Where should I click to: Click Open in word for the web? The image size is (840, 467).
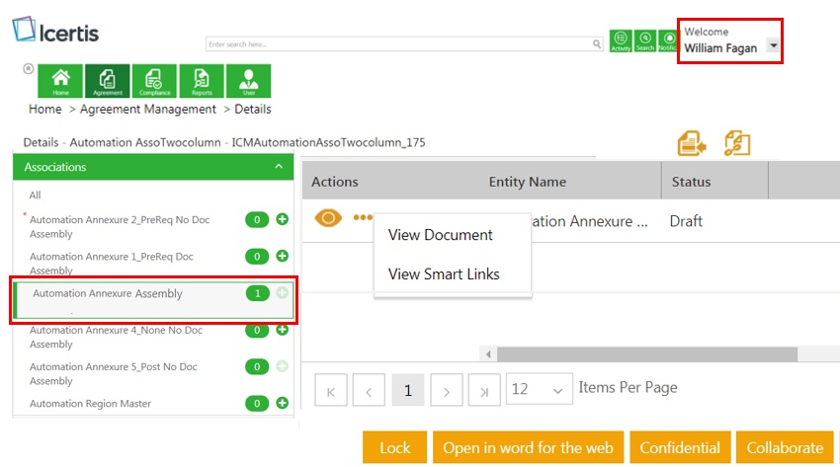(528, 448)
